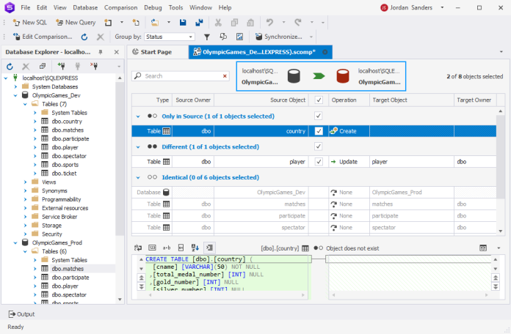
Task: Click the New Connection plug icon with plus
Action: pyautogui.click(x=61, y=67)
